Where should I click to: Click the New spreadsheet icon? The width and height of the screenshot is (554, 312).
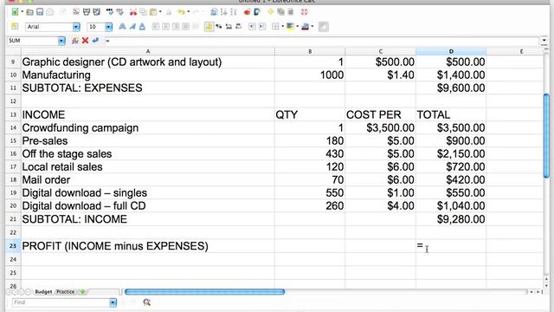point(15,12)
